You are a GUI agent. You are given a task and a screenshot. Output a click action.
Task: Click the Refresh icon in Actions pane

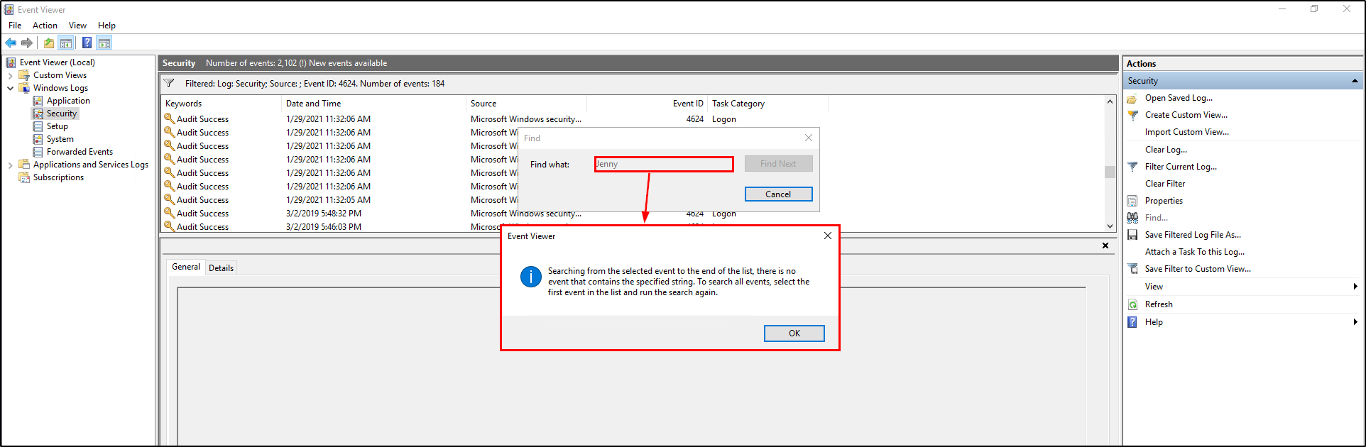point(1132,304)
